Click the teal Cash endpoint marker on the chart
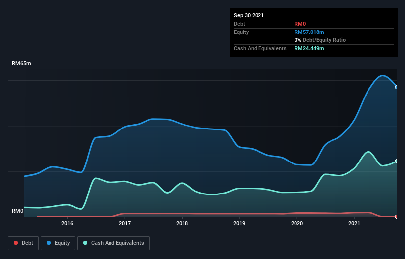The width and height of the screenshot is (405, 259). pyautogui.click(x=397, y=161)
